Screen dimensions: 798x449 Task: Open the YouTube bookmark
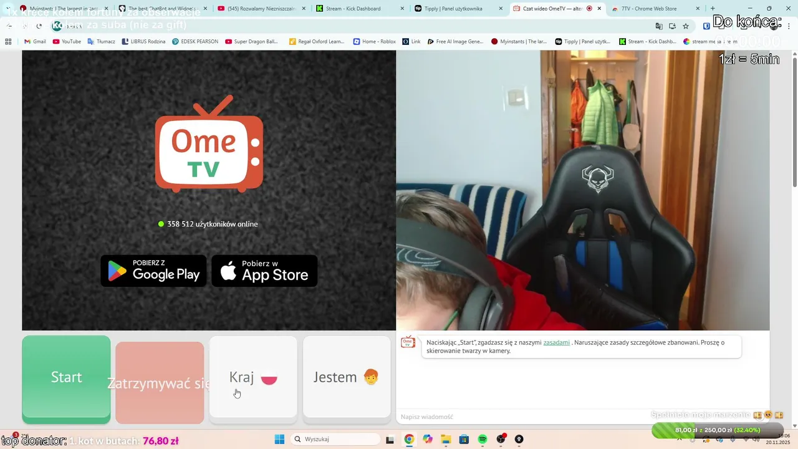67,42
